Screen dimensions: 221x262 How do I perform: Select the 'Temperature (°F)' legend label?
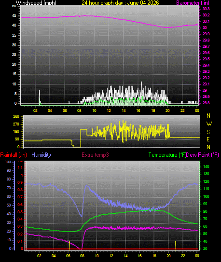coord(167,155)
